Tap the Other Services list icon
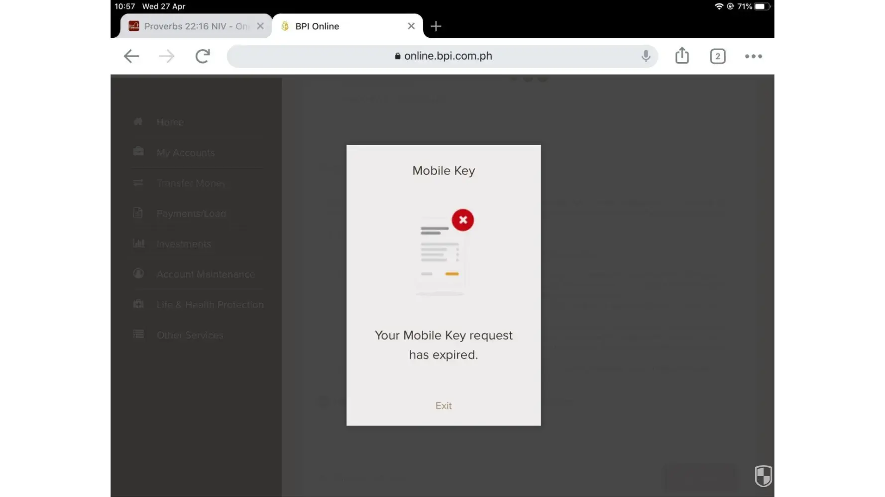Screen dimensions: 885x497 tap(138, 334)
